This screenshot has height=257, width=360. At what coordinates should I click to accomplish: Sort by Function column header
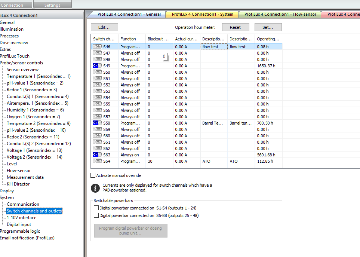pyautogui.click(x=132, y=39)
